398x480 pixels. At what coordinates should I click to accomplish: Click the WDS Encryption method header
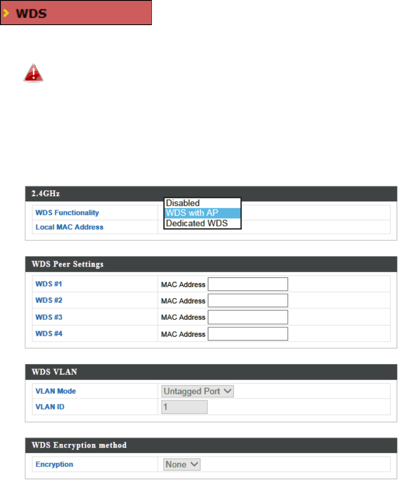[211, 445]
